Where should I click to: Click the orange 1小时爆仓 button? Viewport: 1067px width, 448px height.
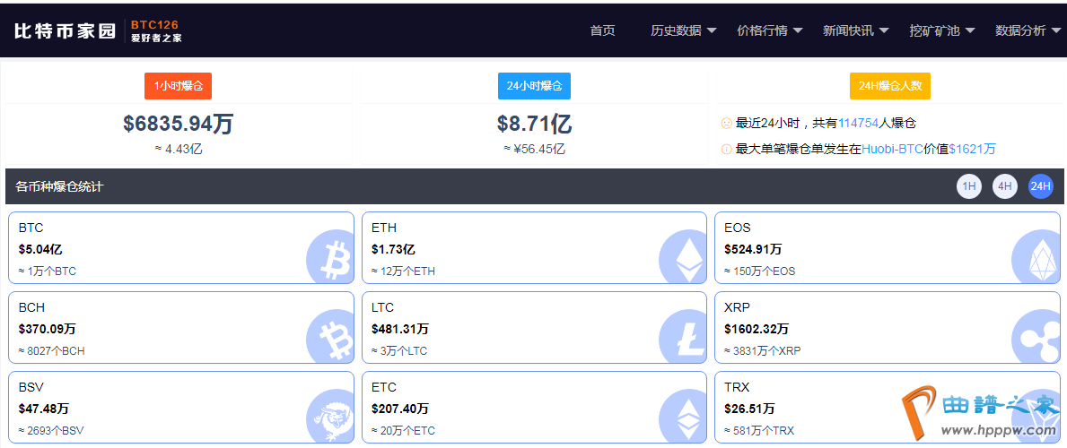click(x=178, y=86)
